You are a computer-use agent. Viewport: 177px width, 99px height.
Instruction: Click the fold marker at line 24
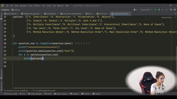point(12,59)
